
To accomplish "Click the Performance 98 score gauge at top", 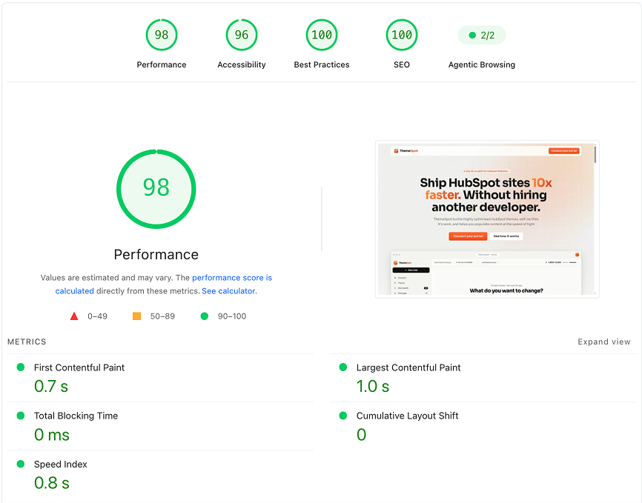I will point(162,35).
